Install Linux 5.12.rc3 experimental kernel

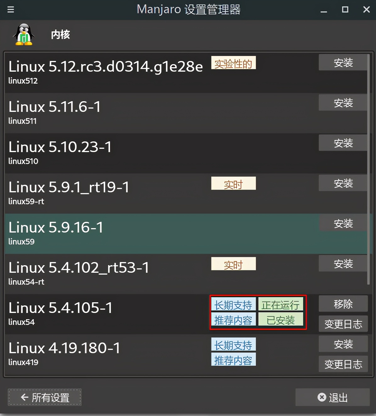343,62
